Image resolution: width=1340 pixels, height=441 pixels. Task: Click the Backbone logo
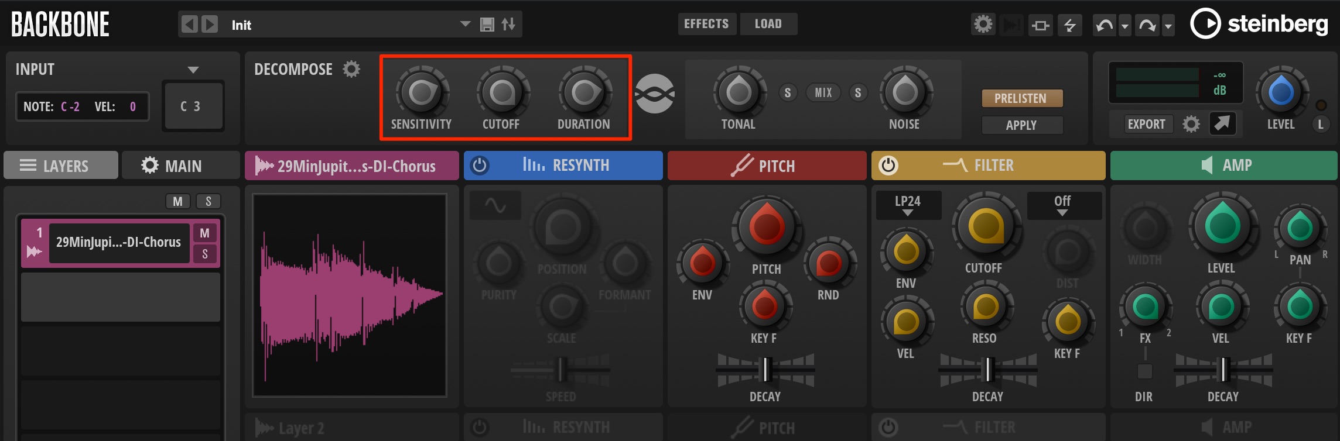(x=60, y=25)
